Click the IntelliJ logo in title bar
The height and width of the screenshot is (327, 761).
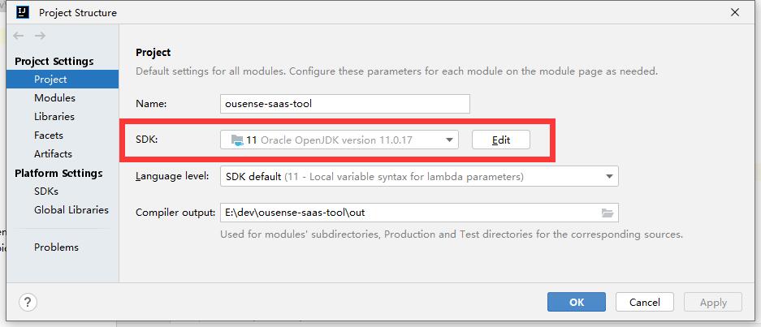[24, 12]
